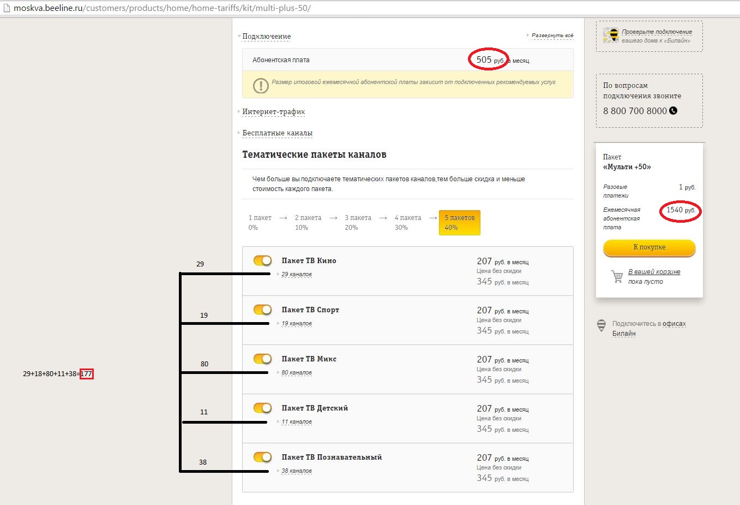Click the page icon in address bar

(x=7, y=8)
